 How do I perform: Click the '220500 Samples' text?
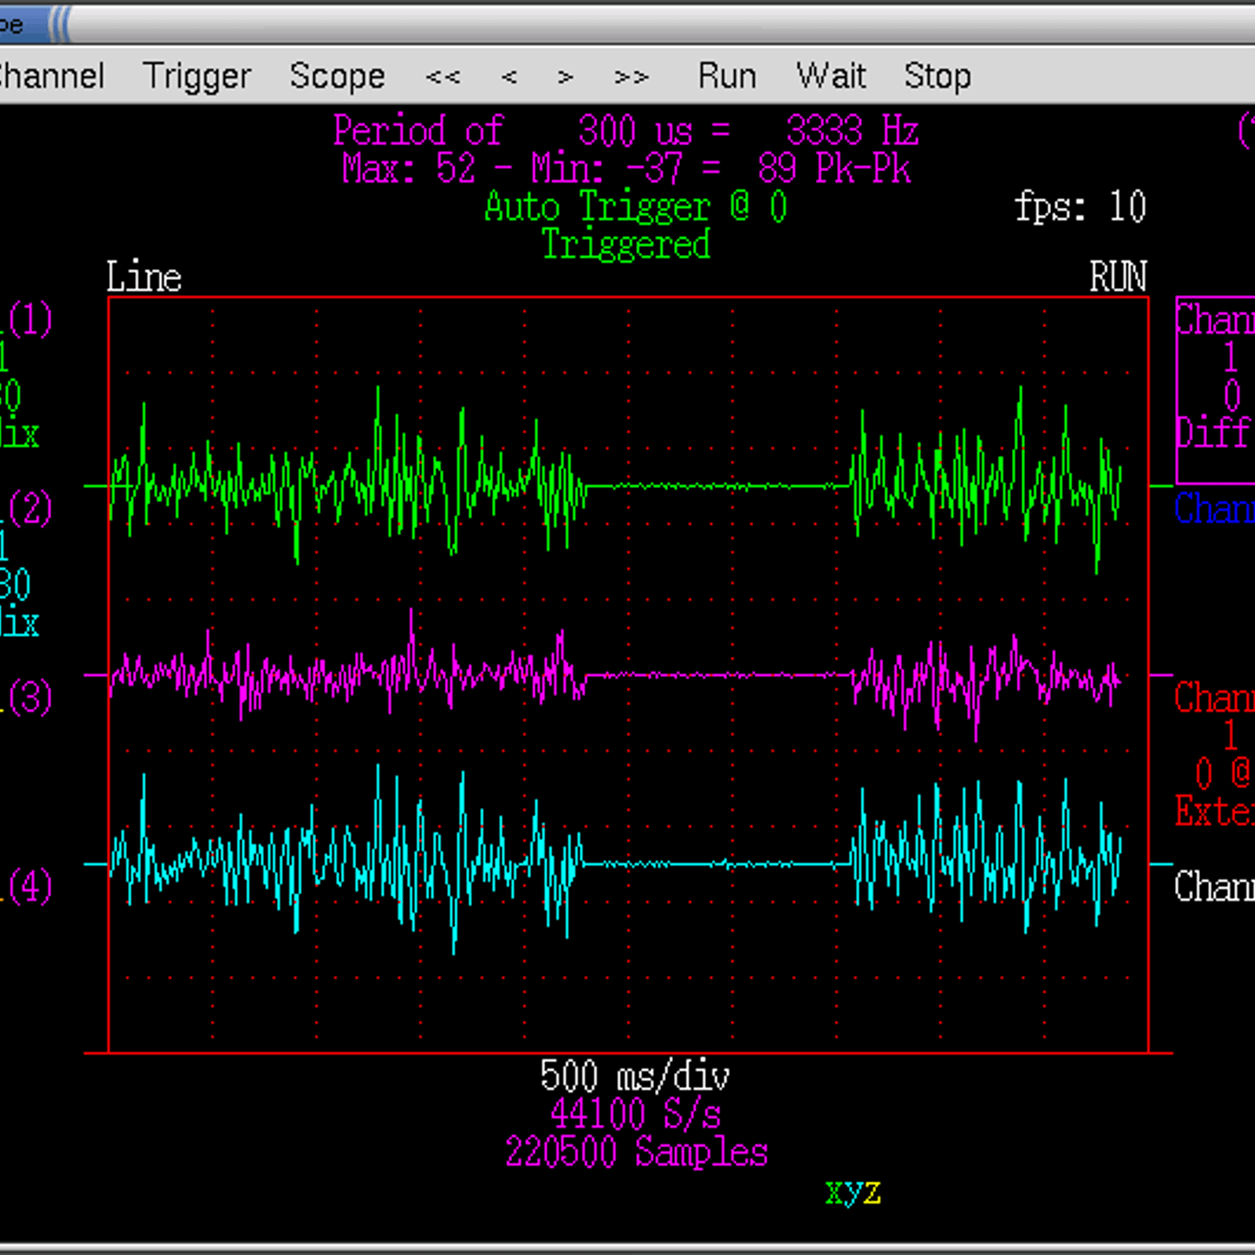tap(636, 1151)
